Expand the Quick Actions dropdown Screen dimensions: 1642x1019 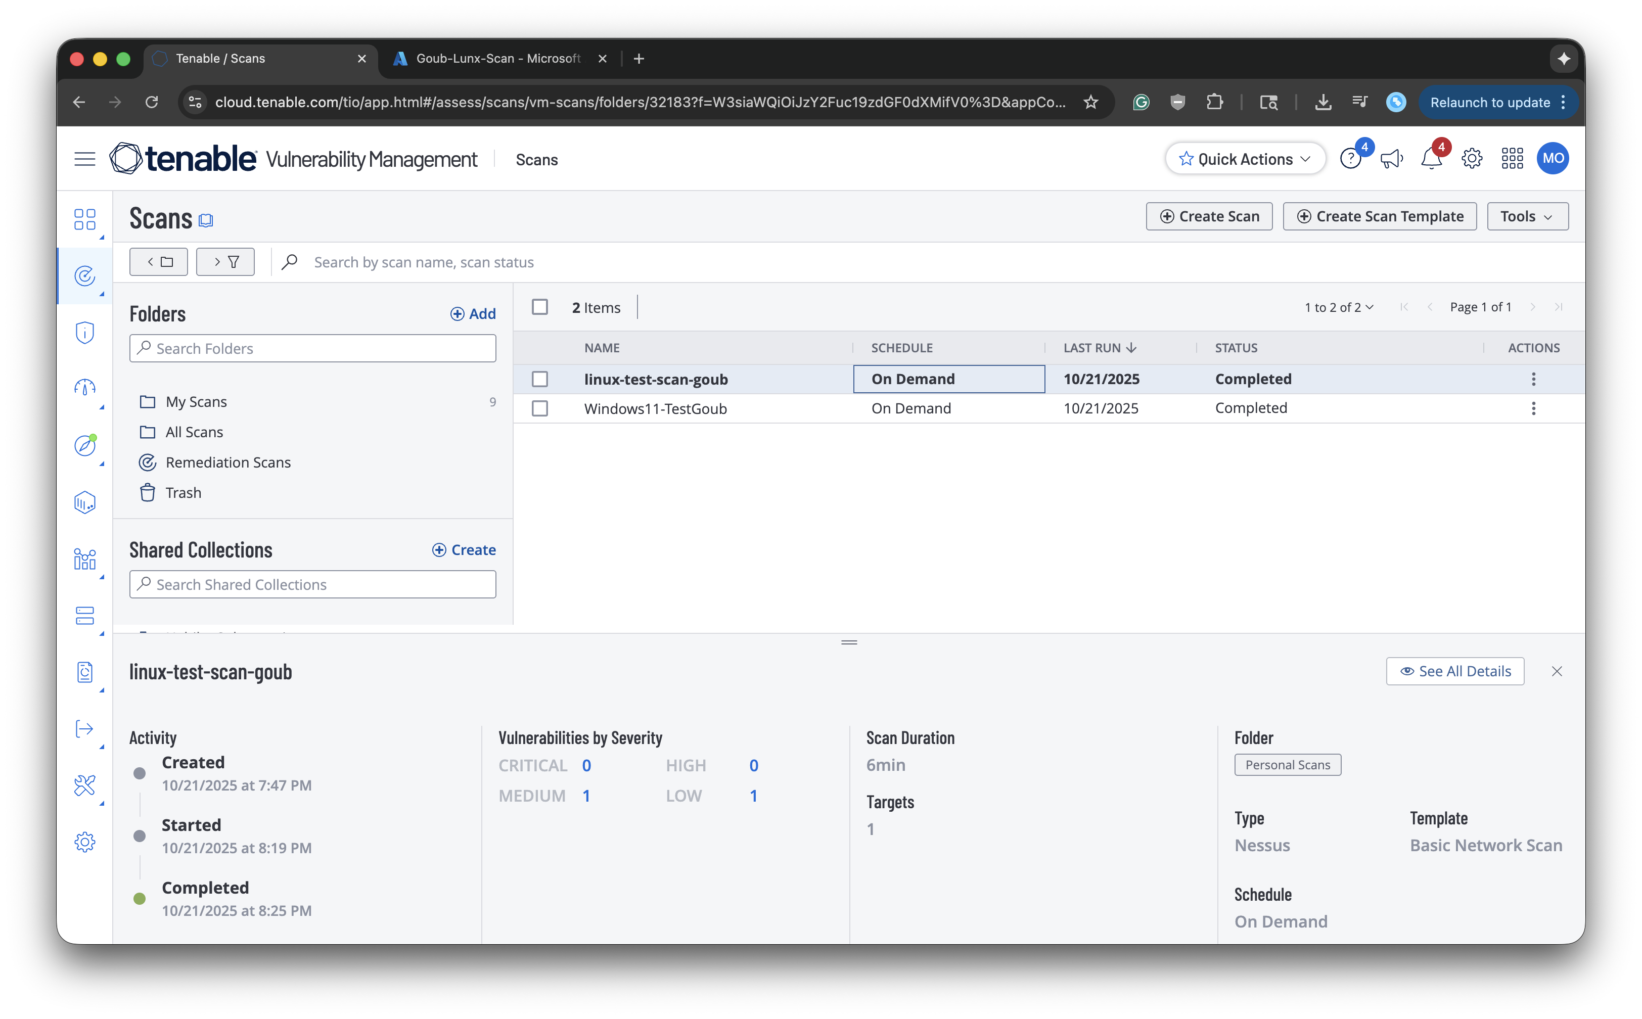1245,159
